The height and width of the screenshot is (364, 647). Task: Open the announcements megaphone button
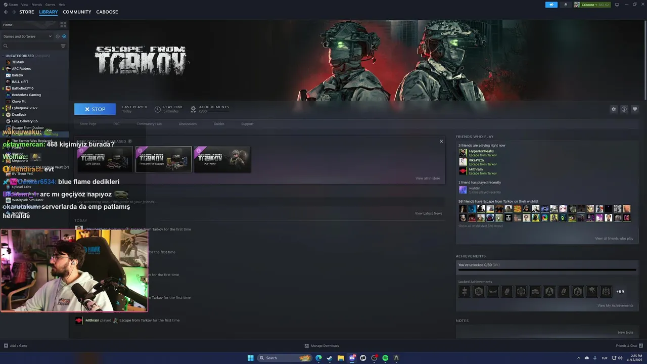point(551,5)
